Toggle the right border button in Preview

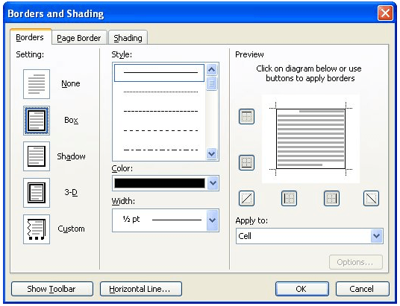tap(331, 198)
